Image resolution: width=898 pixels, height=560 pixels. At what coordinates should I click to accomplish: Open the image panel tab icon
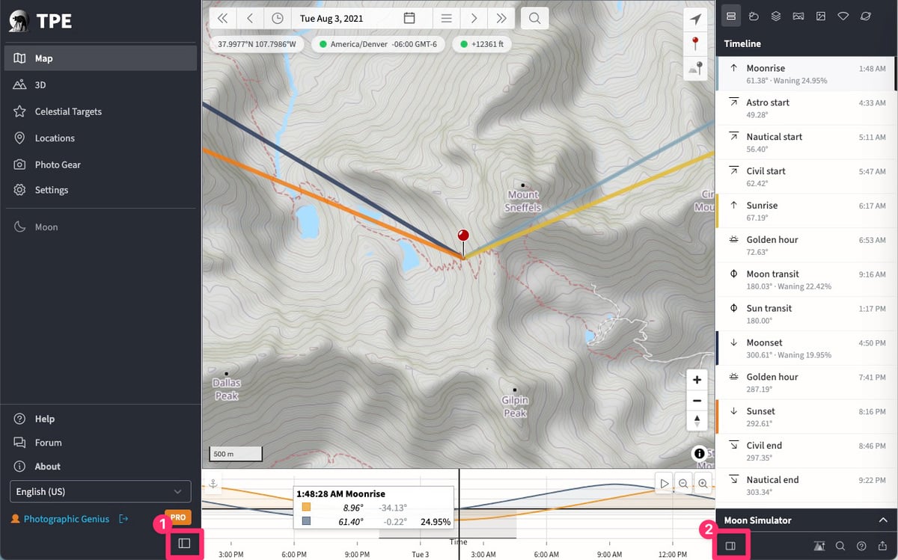pyautogui.click(x=821, y=16)
